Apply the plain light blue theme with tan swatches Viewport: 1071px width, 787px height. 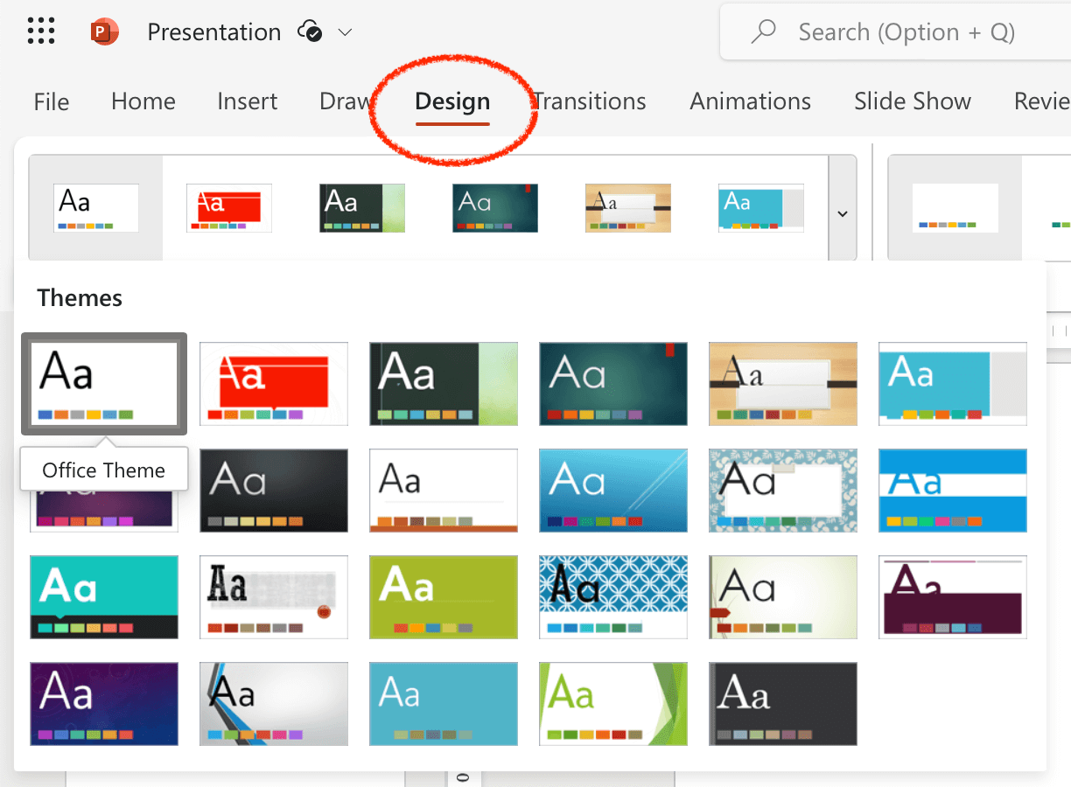(444, 704)
